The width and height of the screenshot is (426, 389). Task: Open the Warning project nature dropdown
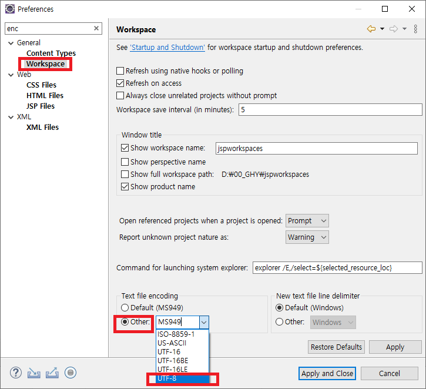click(x=307, y=237)
